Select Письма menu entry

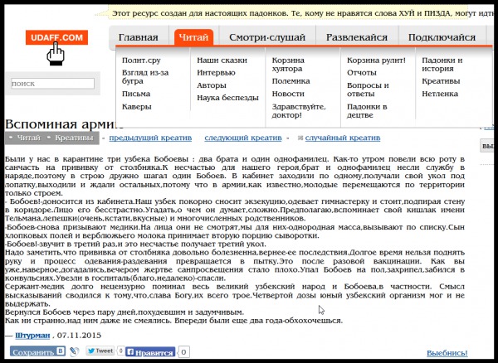tap(136, 94)
